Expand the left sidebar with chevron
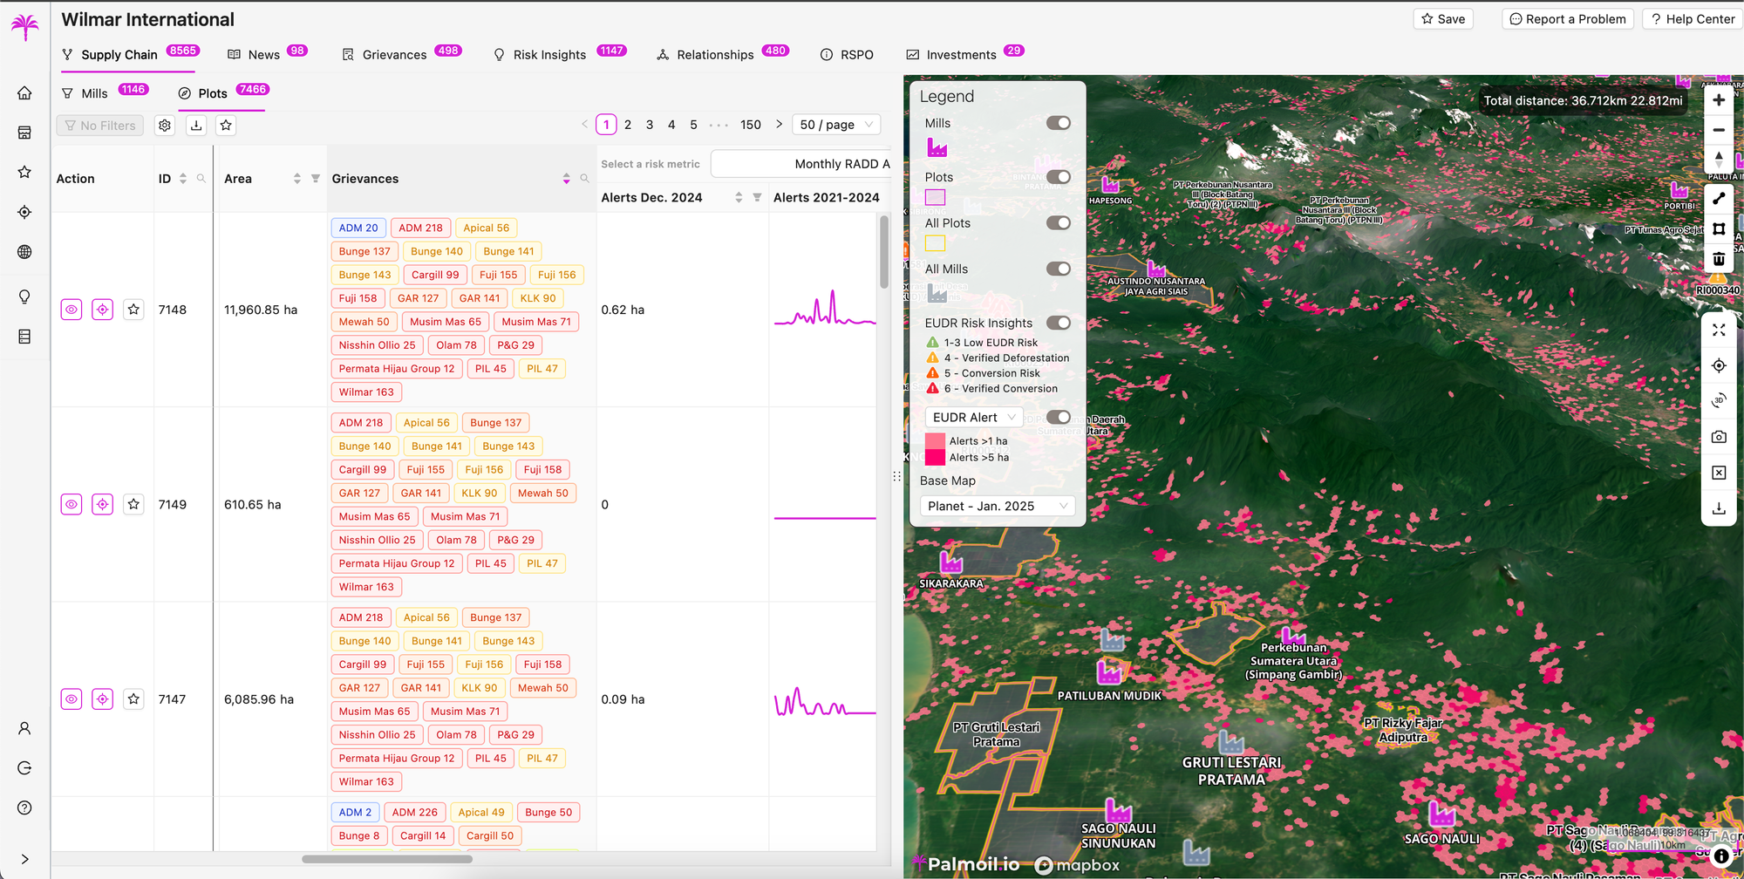Viewport: 1744px width, 879px height. point(24,859)
